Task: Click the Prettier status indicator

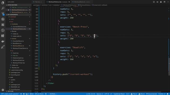Action: pos(162,94)
